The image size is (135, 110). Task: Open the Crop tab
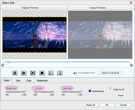click(29, 81)
